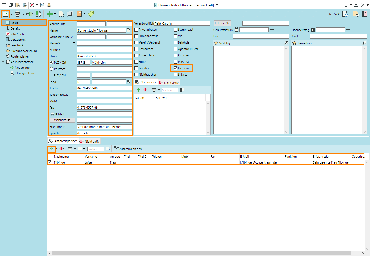Open the print dropdown in main toolbar
The height and width of the screenshot is (256, 370).
(23, 14)
